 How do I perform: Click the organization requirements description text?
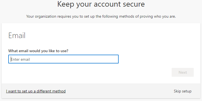(x=101, y=17)
